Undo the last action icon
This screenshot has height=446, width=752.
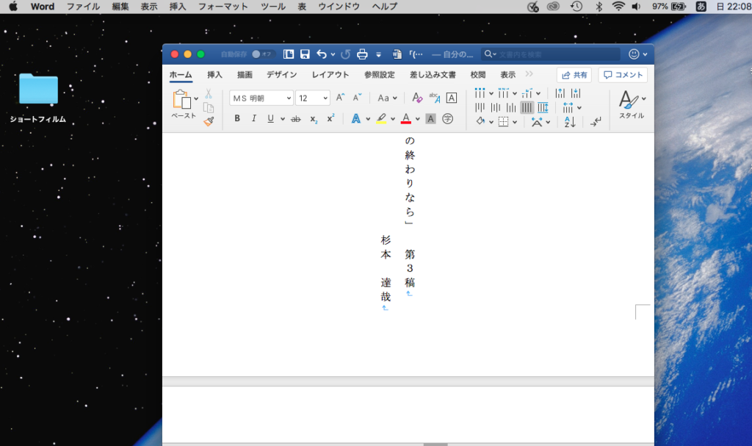point(322,54)
